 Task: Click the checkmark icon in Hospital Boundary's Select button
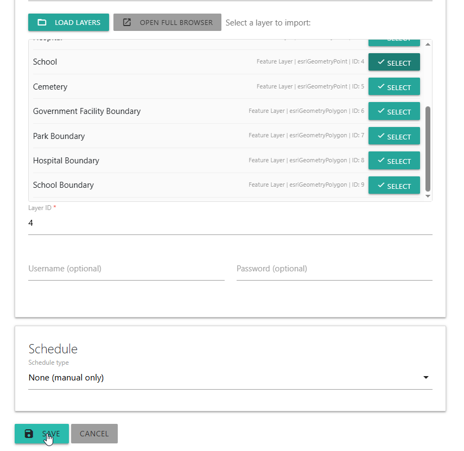pos(381,161)
